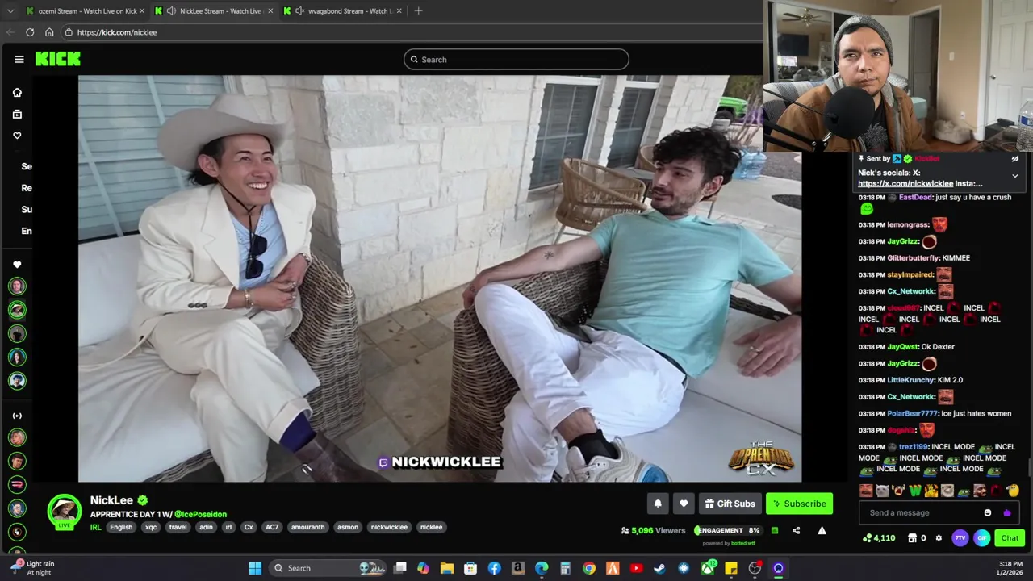Open the 7TV emotes button
The width and height of the screenshot is (1033, 581).
tap(960, 538)
